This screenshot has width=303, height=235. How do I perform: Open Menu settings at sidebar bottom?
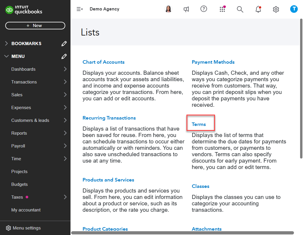click(23, 228)
